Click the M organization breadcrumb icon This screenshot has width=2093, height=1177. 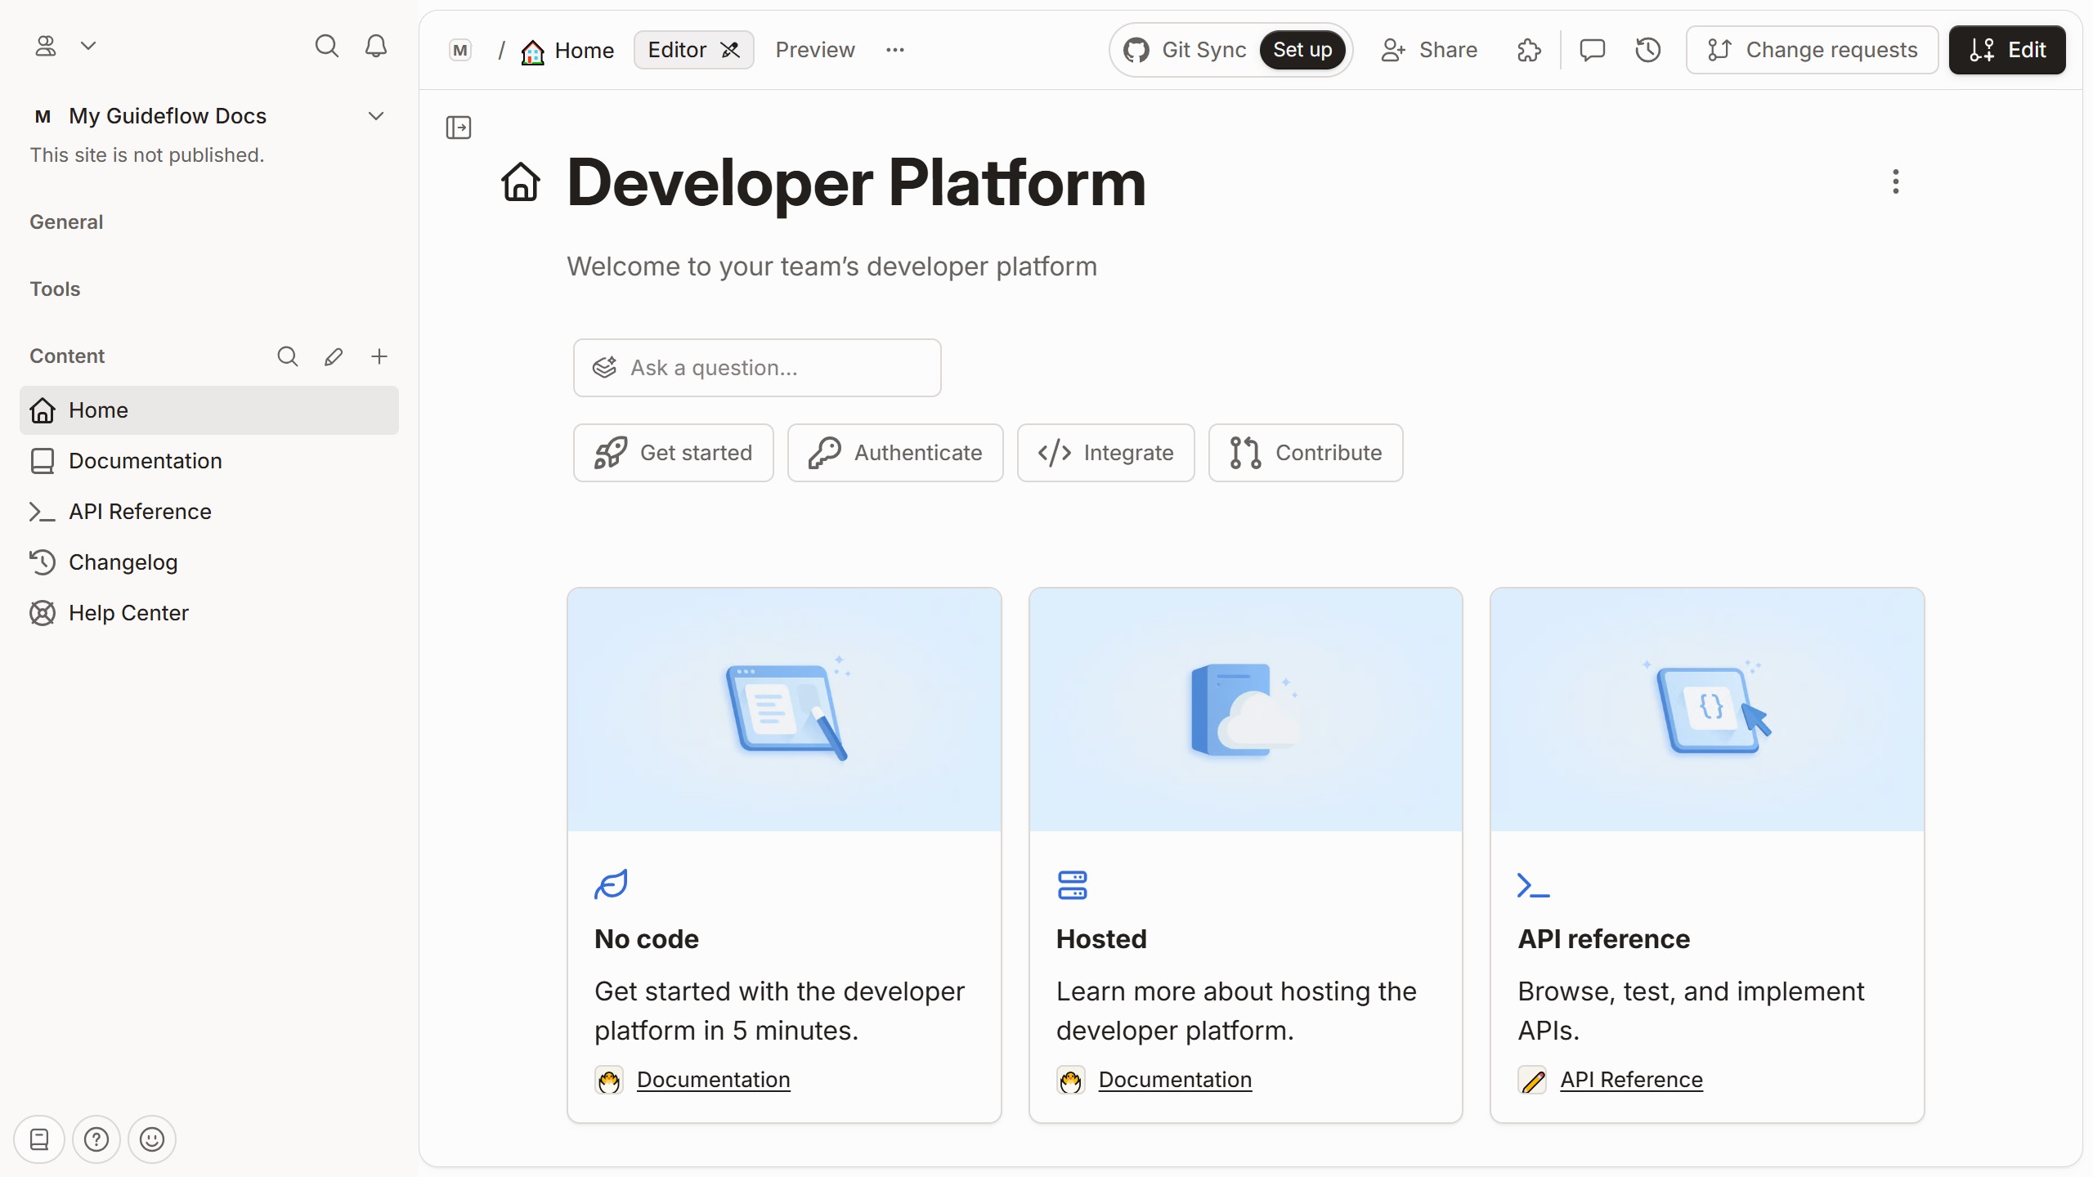coord(460,51)
